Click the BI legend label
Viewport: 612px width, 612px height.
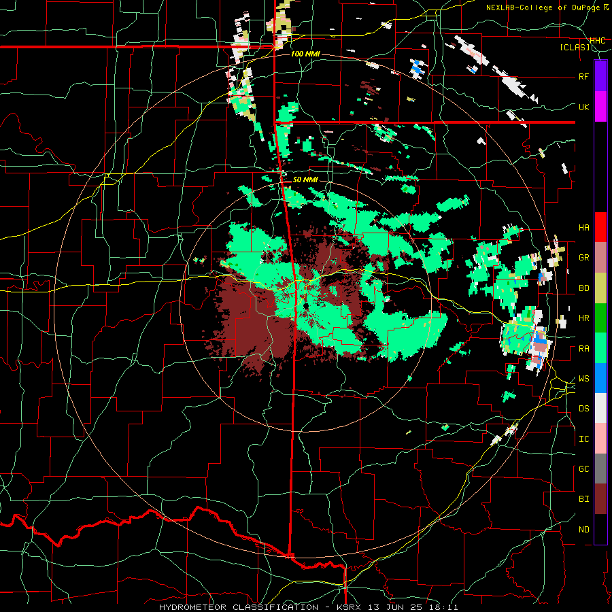583,499
